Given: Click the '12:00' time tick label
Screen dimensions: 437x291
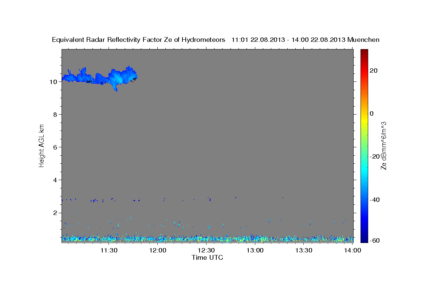Looking at the screenshot, I should point(157,250).
